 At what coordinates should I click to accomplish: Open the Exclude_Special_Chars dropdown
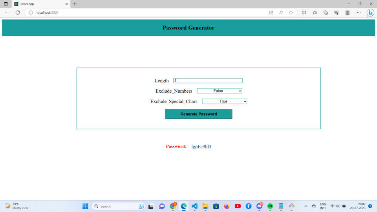[x=224, y=101]
